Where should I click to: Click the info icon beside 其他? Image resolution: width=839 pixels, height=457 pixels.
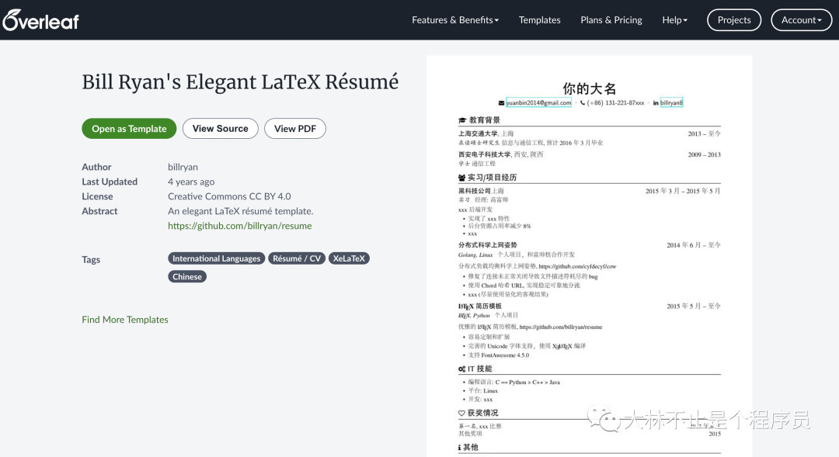(x=459, y=448)
